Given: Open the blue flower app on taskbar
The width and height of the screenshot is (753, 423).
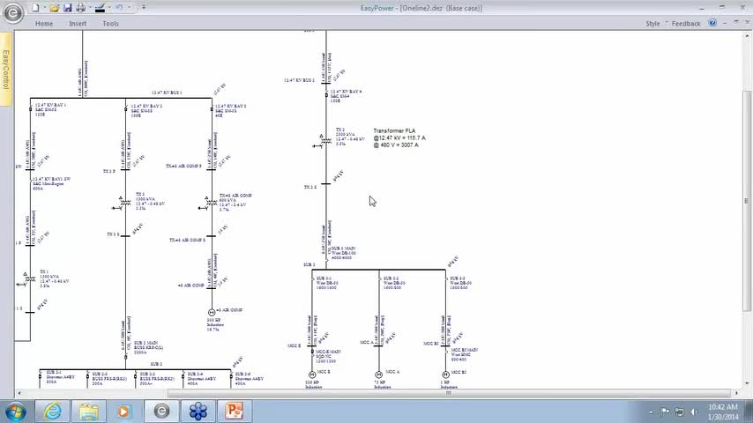Looking at the screenshot, I should [198, 412].
